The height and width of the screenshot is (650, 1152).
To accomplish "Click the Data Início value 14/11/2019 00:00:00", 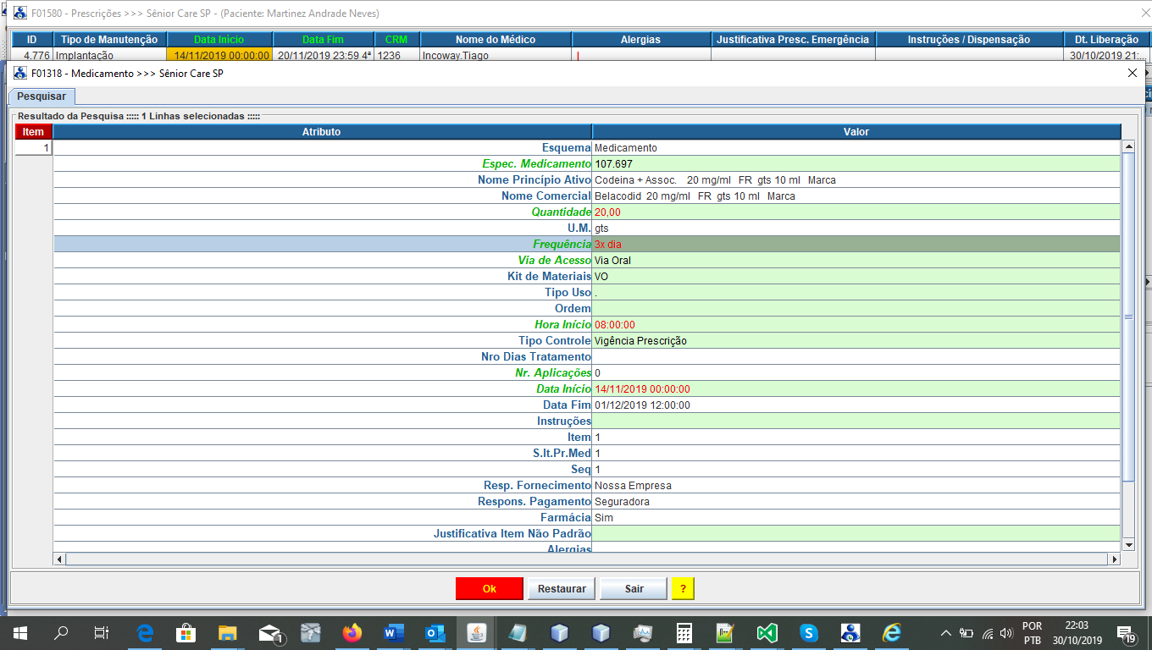I will (856, 389).
